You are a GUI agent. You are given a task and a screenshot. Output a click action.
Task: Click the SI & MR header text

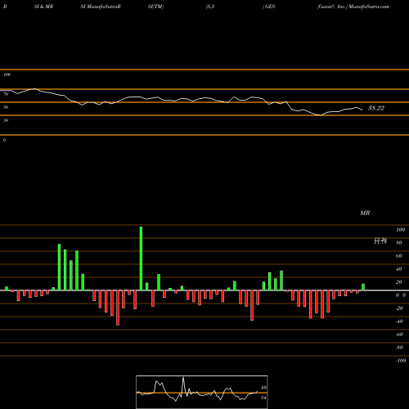coord(43,7)
